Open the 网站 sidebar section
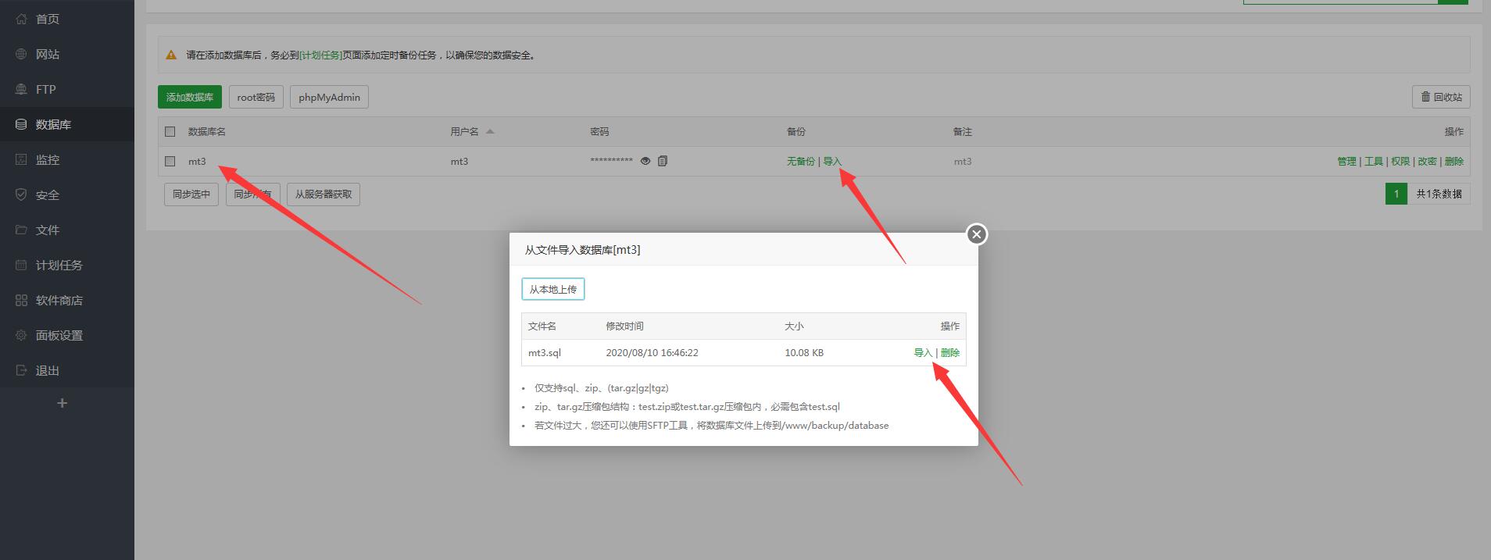 pyautogui.click(x=47, y=54)
